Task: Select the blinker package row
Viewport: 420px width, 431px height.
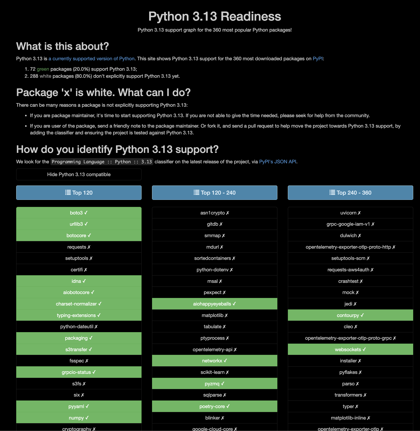Action: pos(215,418)
